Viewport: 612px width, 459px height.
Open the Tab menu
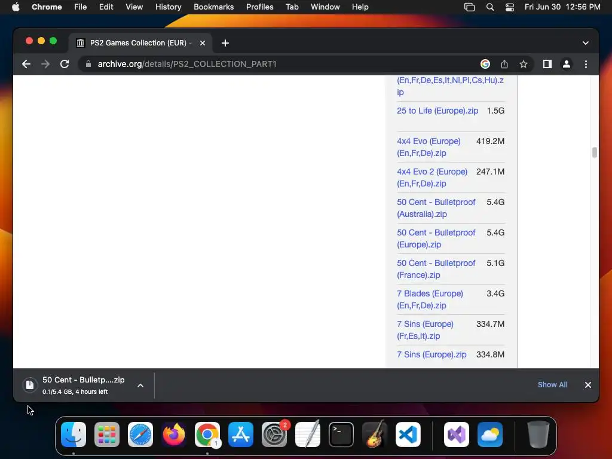(292, 7)
